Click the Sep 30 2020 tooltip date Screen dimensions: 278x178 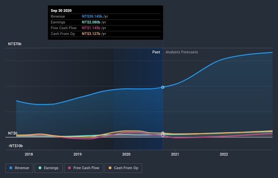pos(61,11)
